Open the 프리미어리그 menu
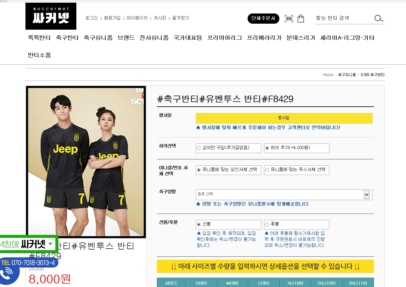The height and width of the screenshot is (287, 406). coord(225,38)
